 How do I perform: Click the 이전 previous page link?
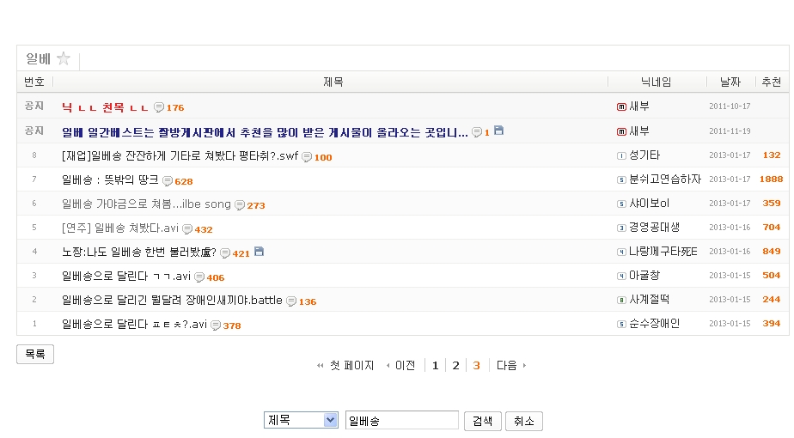[x=400, y=365]
